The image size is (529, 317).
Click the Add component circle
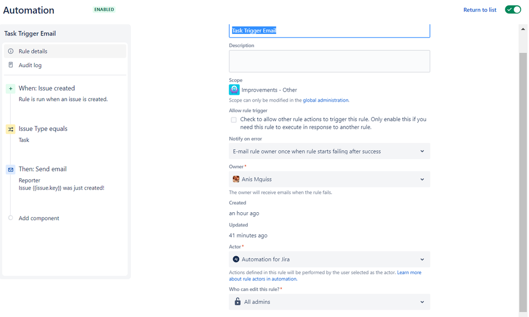11,218
